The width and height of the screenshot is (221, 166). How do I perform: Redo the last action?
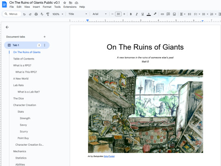pos(30,14)
